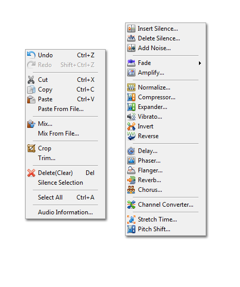Click the Stretch Time icon

coord(131,219)
